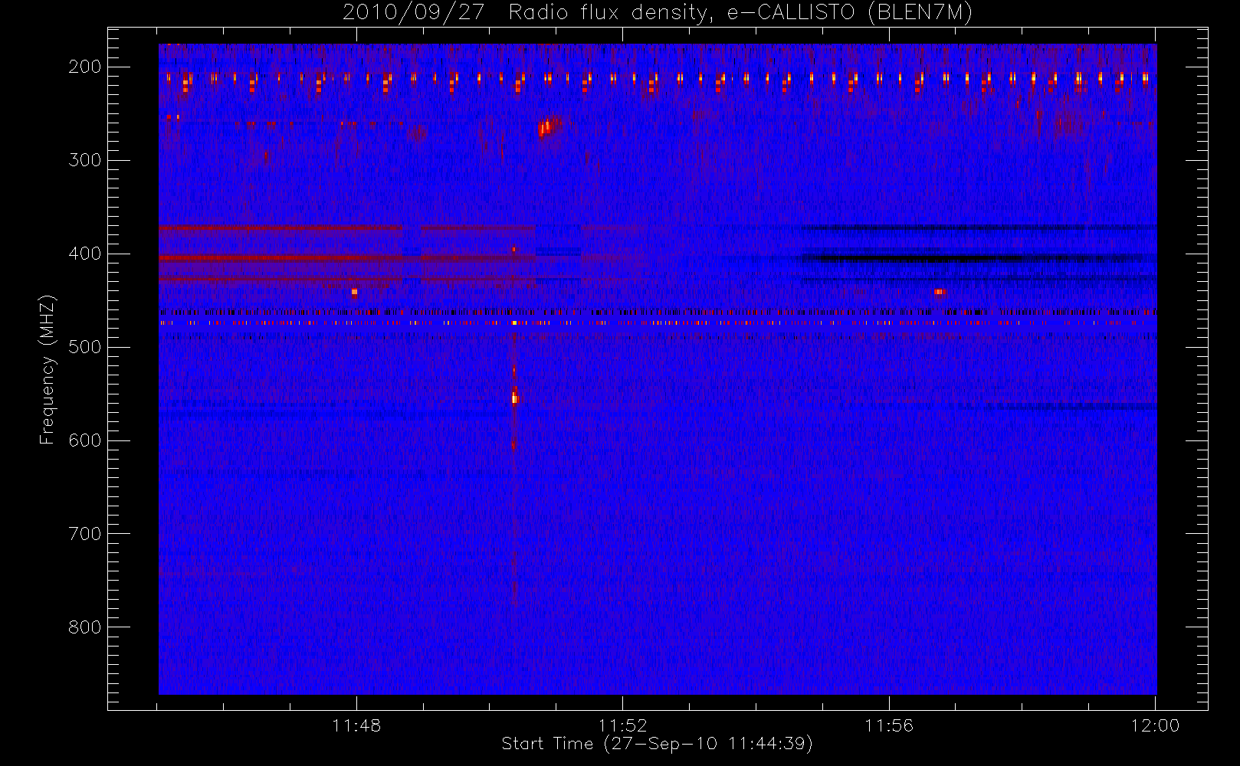
Task: Click the bright burst near 550 MHz
Action: 515,397
